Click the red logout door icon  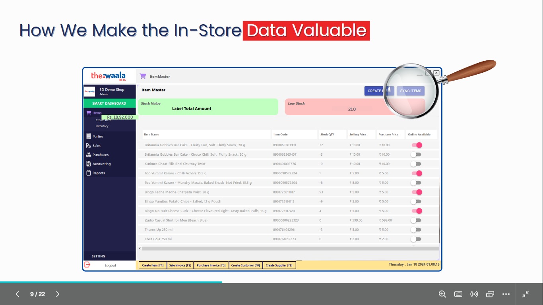[x=87, y=265]
